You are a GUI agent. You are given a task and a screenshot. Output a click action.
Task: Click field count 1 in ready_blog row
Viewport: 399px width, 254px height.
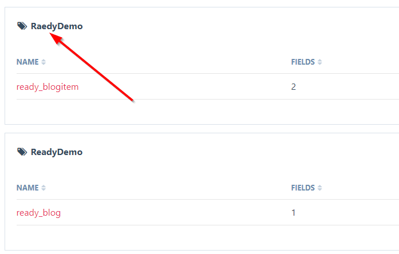click(294, 213)
